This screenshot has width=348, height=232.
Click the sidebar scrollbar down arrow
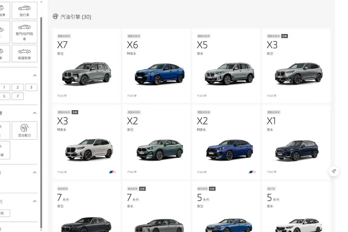pyautogui.click(x=41, y=230)
